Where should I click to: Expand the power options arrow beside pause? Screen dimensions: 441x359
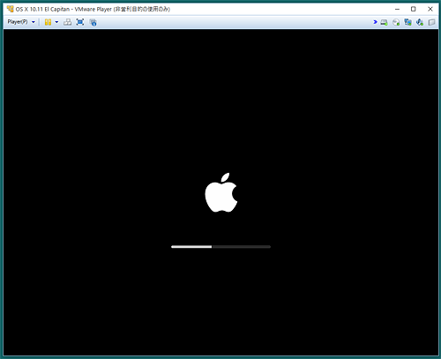point(56,22)
